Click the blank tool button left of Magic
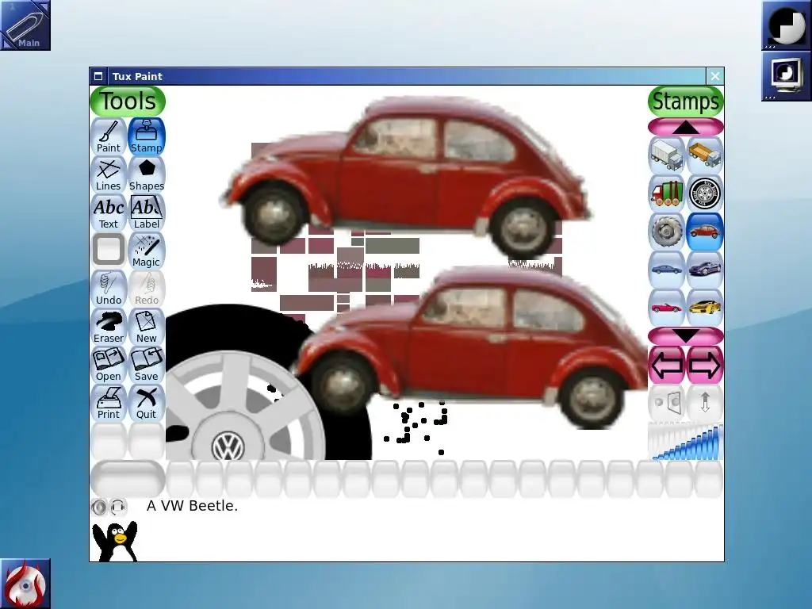Screen dimensions: 812x609 (108, 251)
